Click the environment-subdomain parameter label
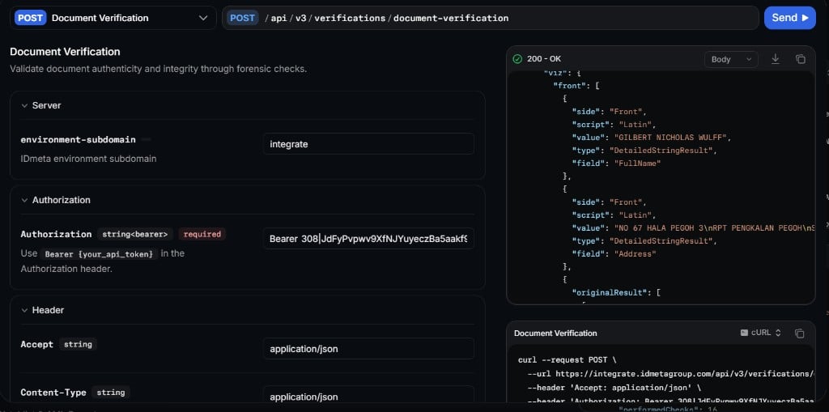This screenshot has width=829, height=412. click(x=79, y=139)
